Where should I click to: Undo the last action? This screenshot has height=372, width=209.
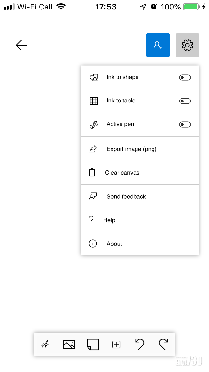[x=140, y=344]
